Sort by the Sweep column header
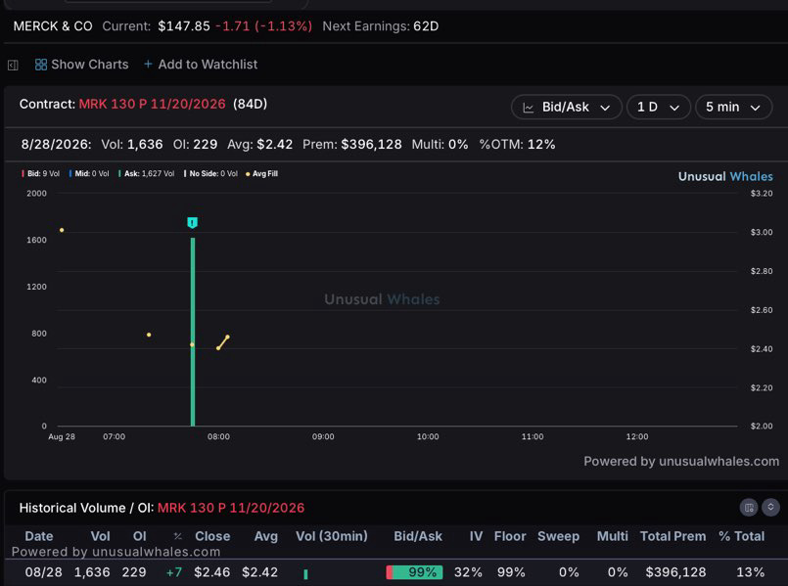 click(558, 536)
